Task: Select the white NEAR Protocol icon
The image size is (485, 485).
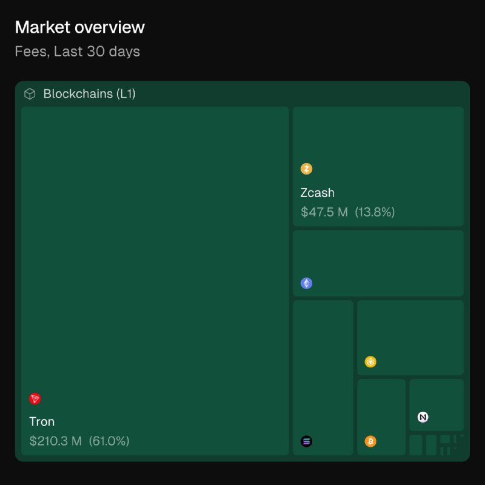Action: click(423, 417)
